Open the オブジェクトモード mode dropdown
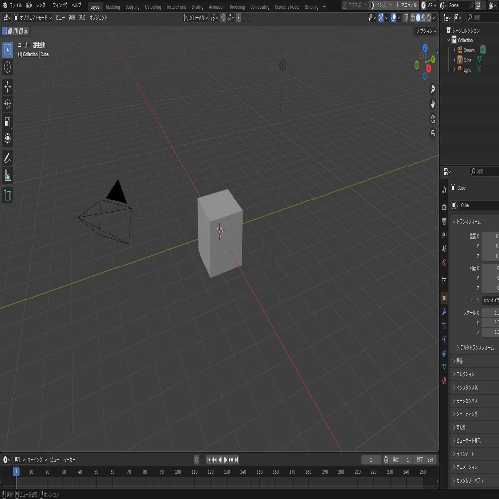Image resolution: width=499 pixels, height=499 pixels. pos(33,18)
